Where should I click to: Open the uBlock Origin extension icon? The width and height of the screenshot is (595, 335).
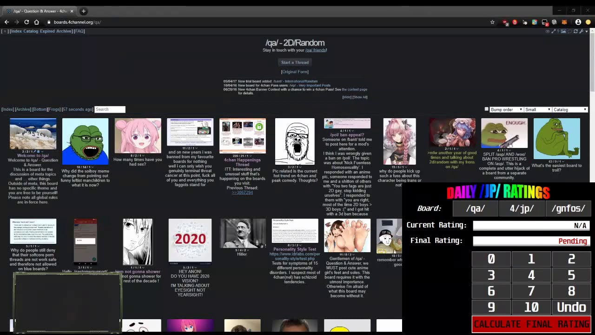505,22
